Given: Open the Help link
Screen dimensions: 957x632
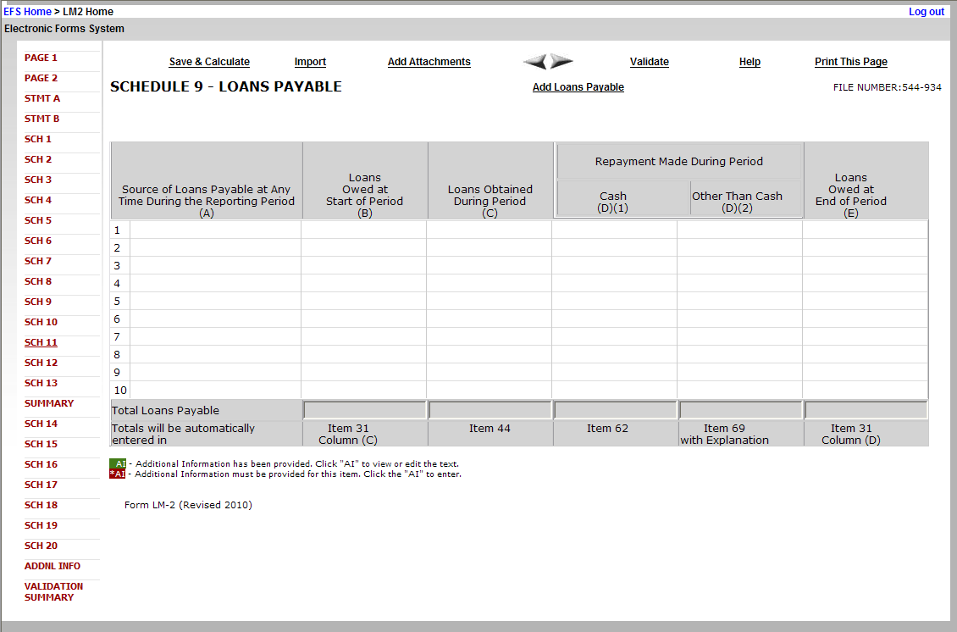Looking at the screenshot, I should 750,62.
